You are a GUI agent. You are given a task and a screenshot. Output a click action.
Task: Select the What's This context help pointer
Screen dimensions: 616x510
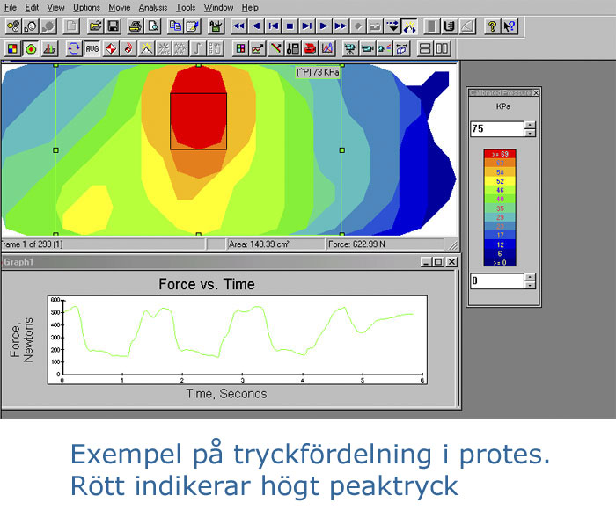tap(509, 26)
